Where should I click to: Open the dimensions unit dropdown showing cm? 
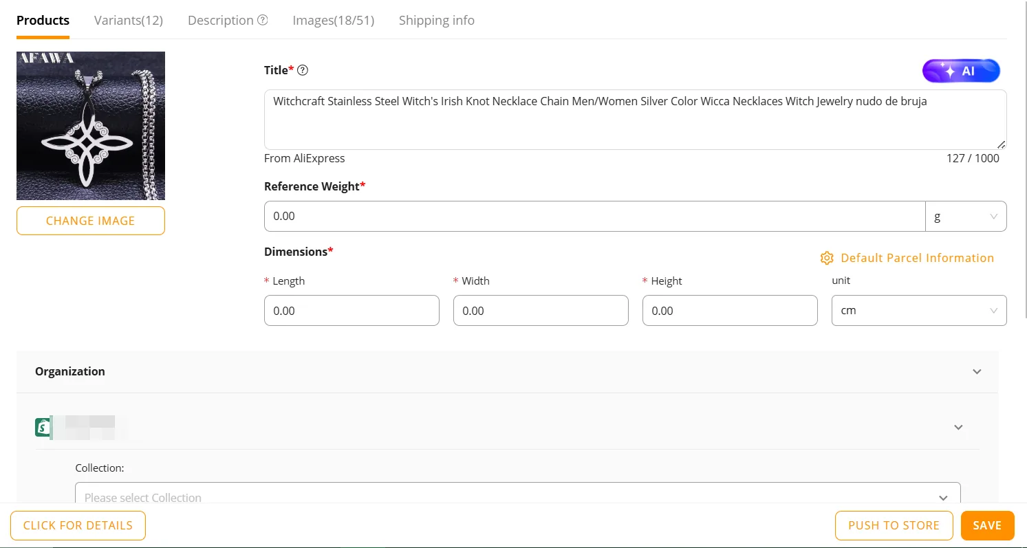click(x=918, y=311)
